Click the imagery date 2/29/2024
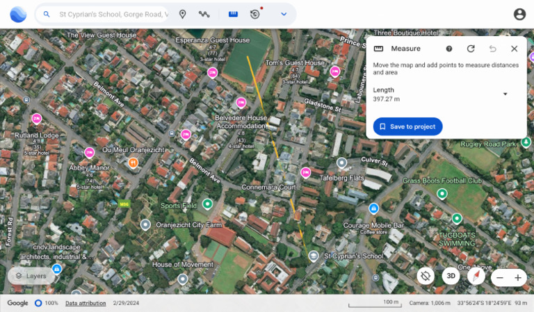 coord(126,303)
